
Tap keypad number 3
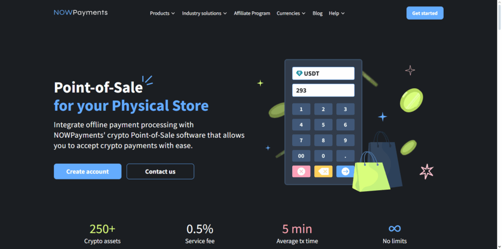[346, 109]
